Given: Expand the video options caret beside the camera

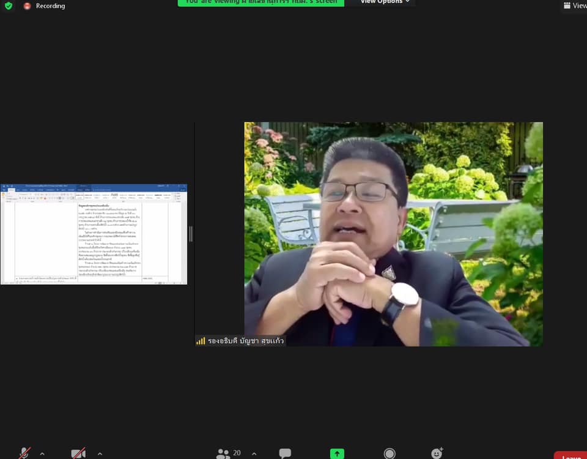Looking at the screenshot, I should click(100, 453).
